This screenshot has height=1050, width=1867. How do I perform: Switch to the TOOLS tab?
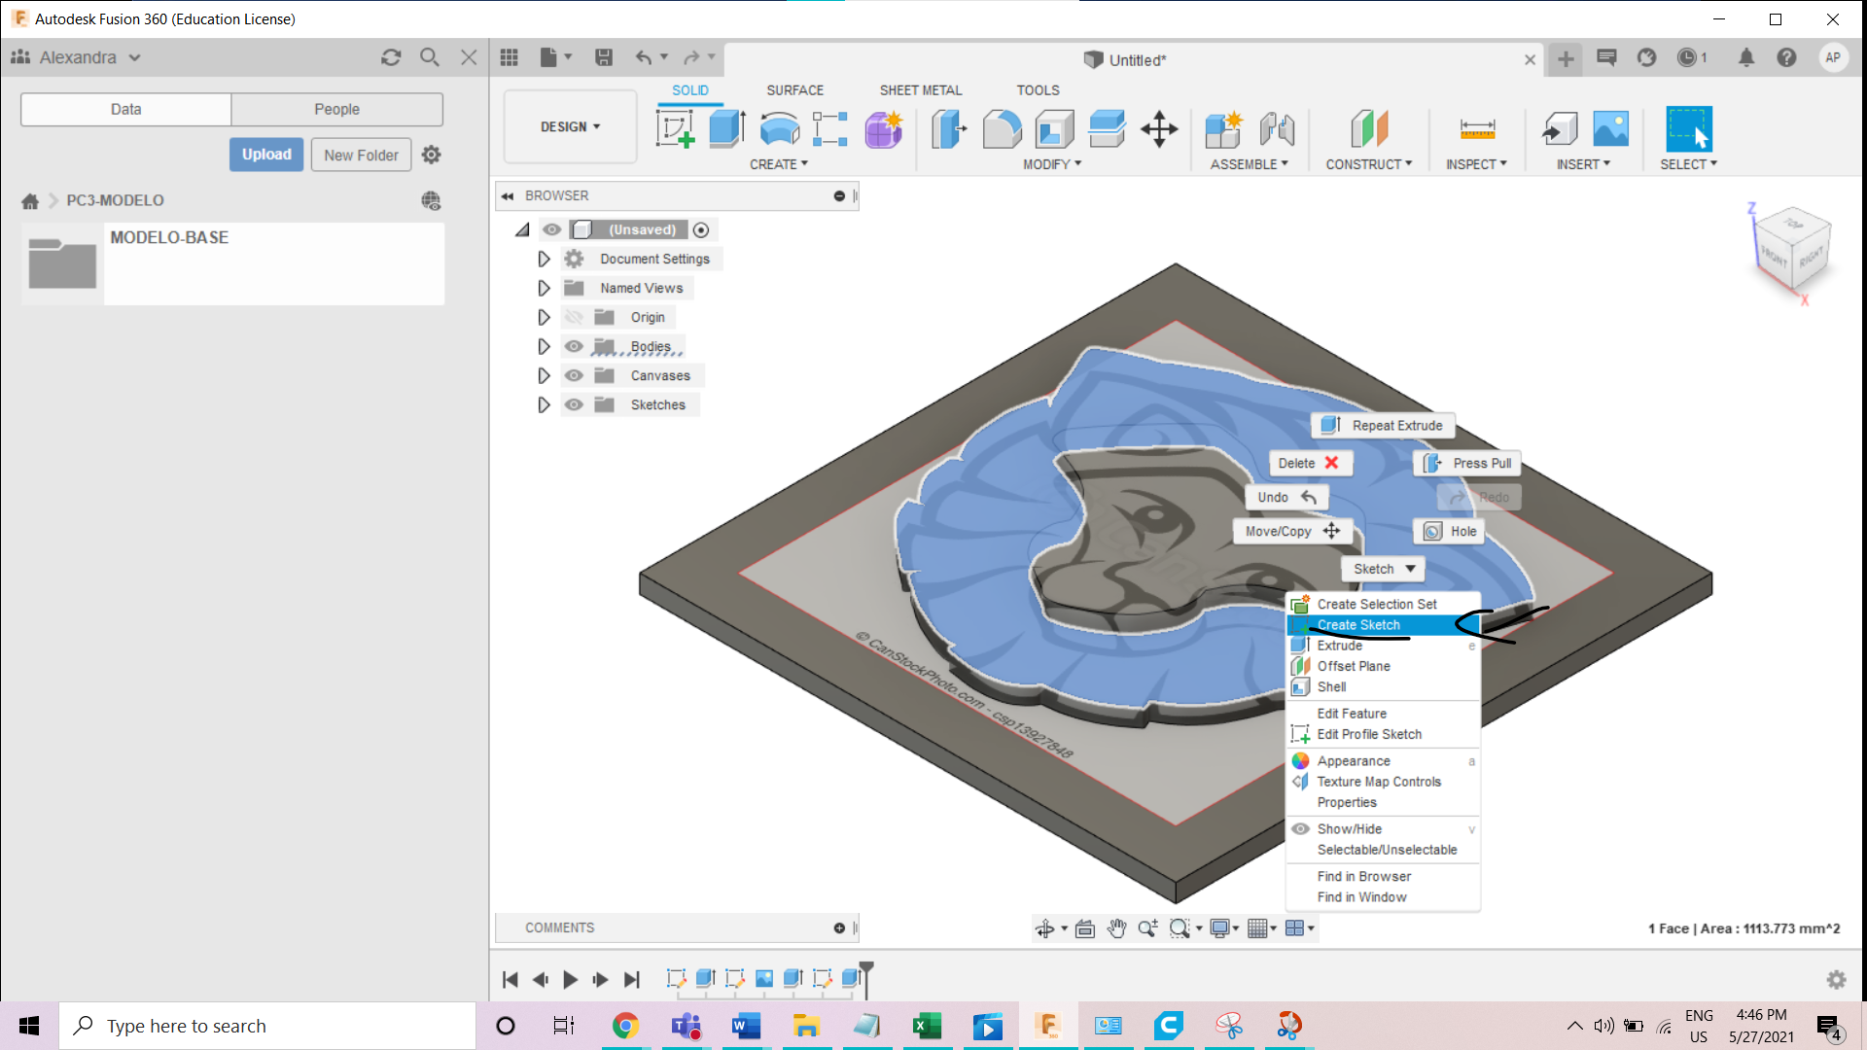pyautogui.click(x=1038, y=89)
